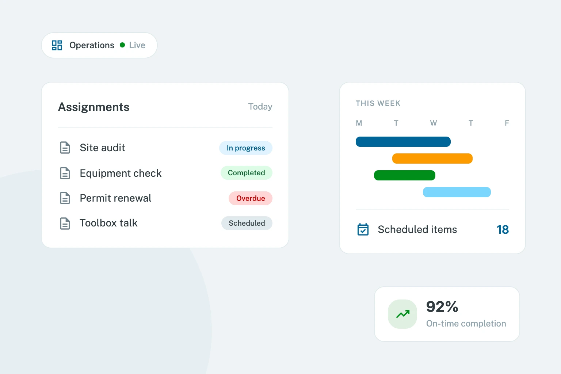The height and width of the screenshot is (374, 561).
Task: Click the Today filter in Assignments
Action: click(260, 107)
